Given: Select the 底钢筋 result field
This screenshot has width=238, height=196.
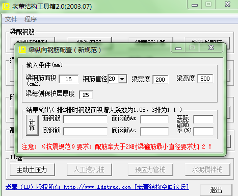Looking at the screenshot, I should [85, 132].
